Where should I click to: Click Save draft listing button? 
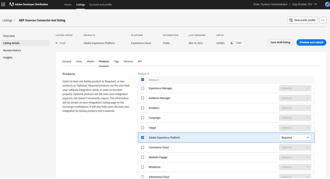[x=280, y=43]
